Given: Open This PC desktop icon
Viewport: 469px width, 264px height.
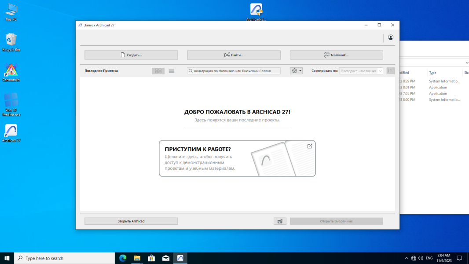Looking at the screenshot, I should (11, 13).
